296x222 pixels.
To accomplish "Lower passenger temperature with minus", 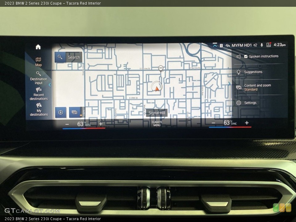I will (x=213, y=123).
